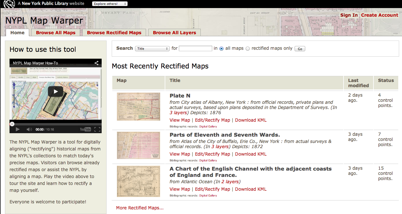
Task: Click the 7 control points status text
Action: point(385,140)
